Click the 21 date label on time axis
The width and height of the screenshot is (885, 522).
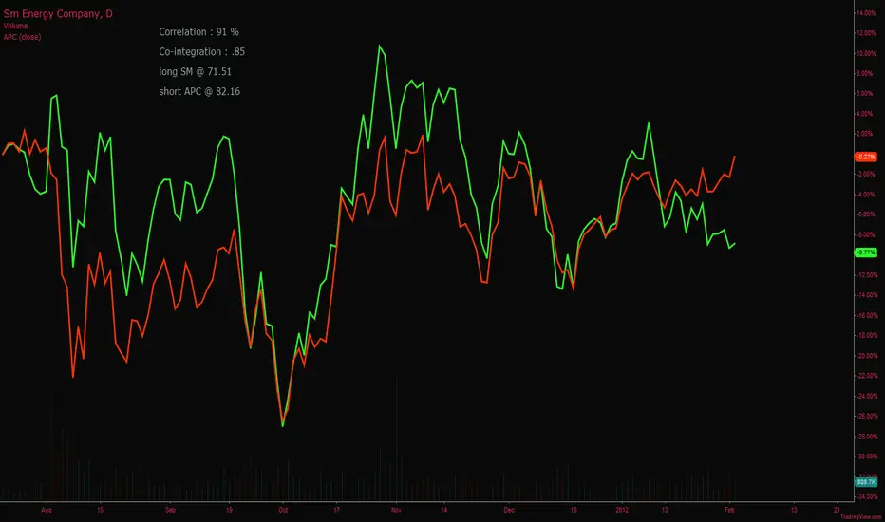837,511
